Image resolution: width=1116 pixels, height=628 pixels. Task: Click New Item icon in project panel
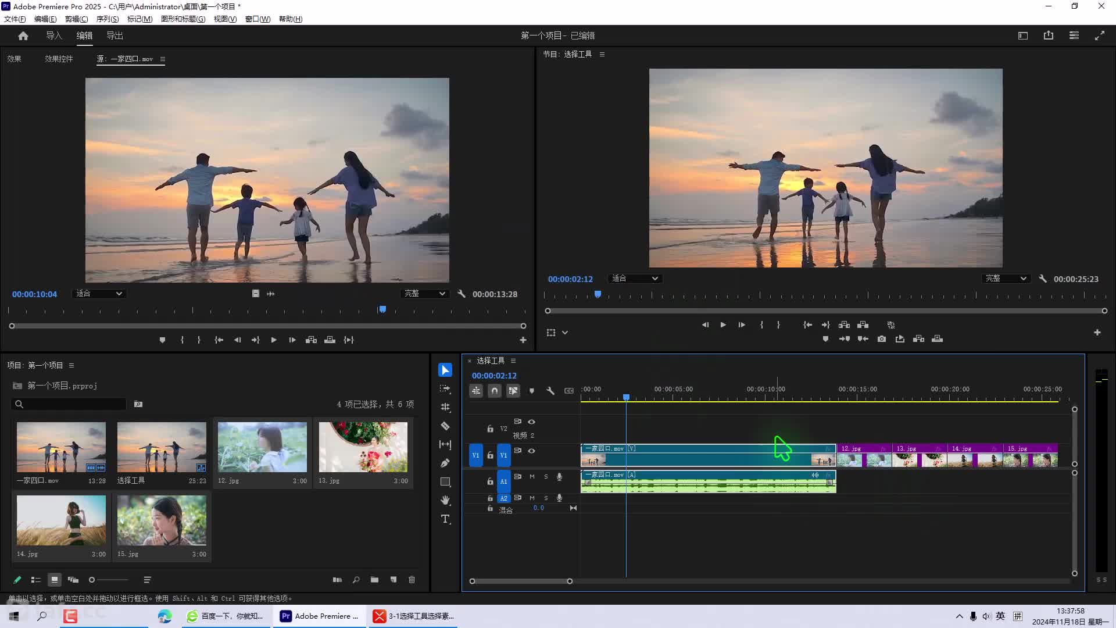click(x=394, y=580)
